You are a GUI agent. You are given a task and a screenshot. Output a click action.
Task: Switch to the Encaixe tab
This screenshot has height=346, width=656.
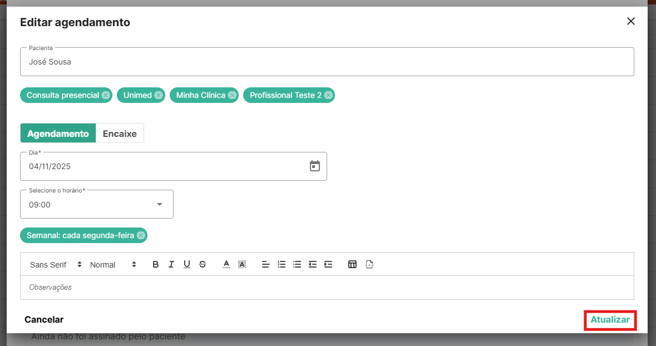click(x=120, y=134)
